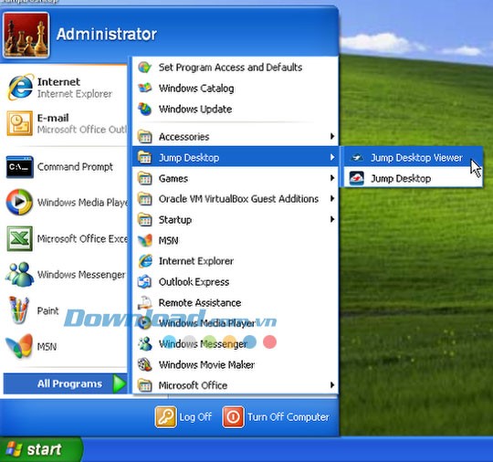
Task: Click the Startup folder icon
Action: click(x=145, y=219)
